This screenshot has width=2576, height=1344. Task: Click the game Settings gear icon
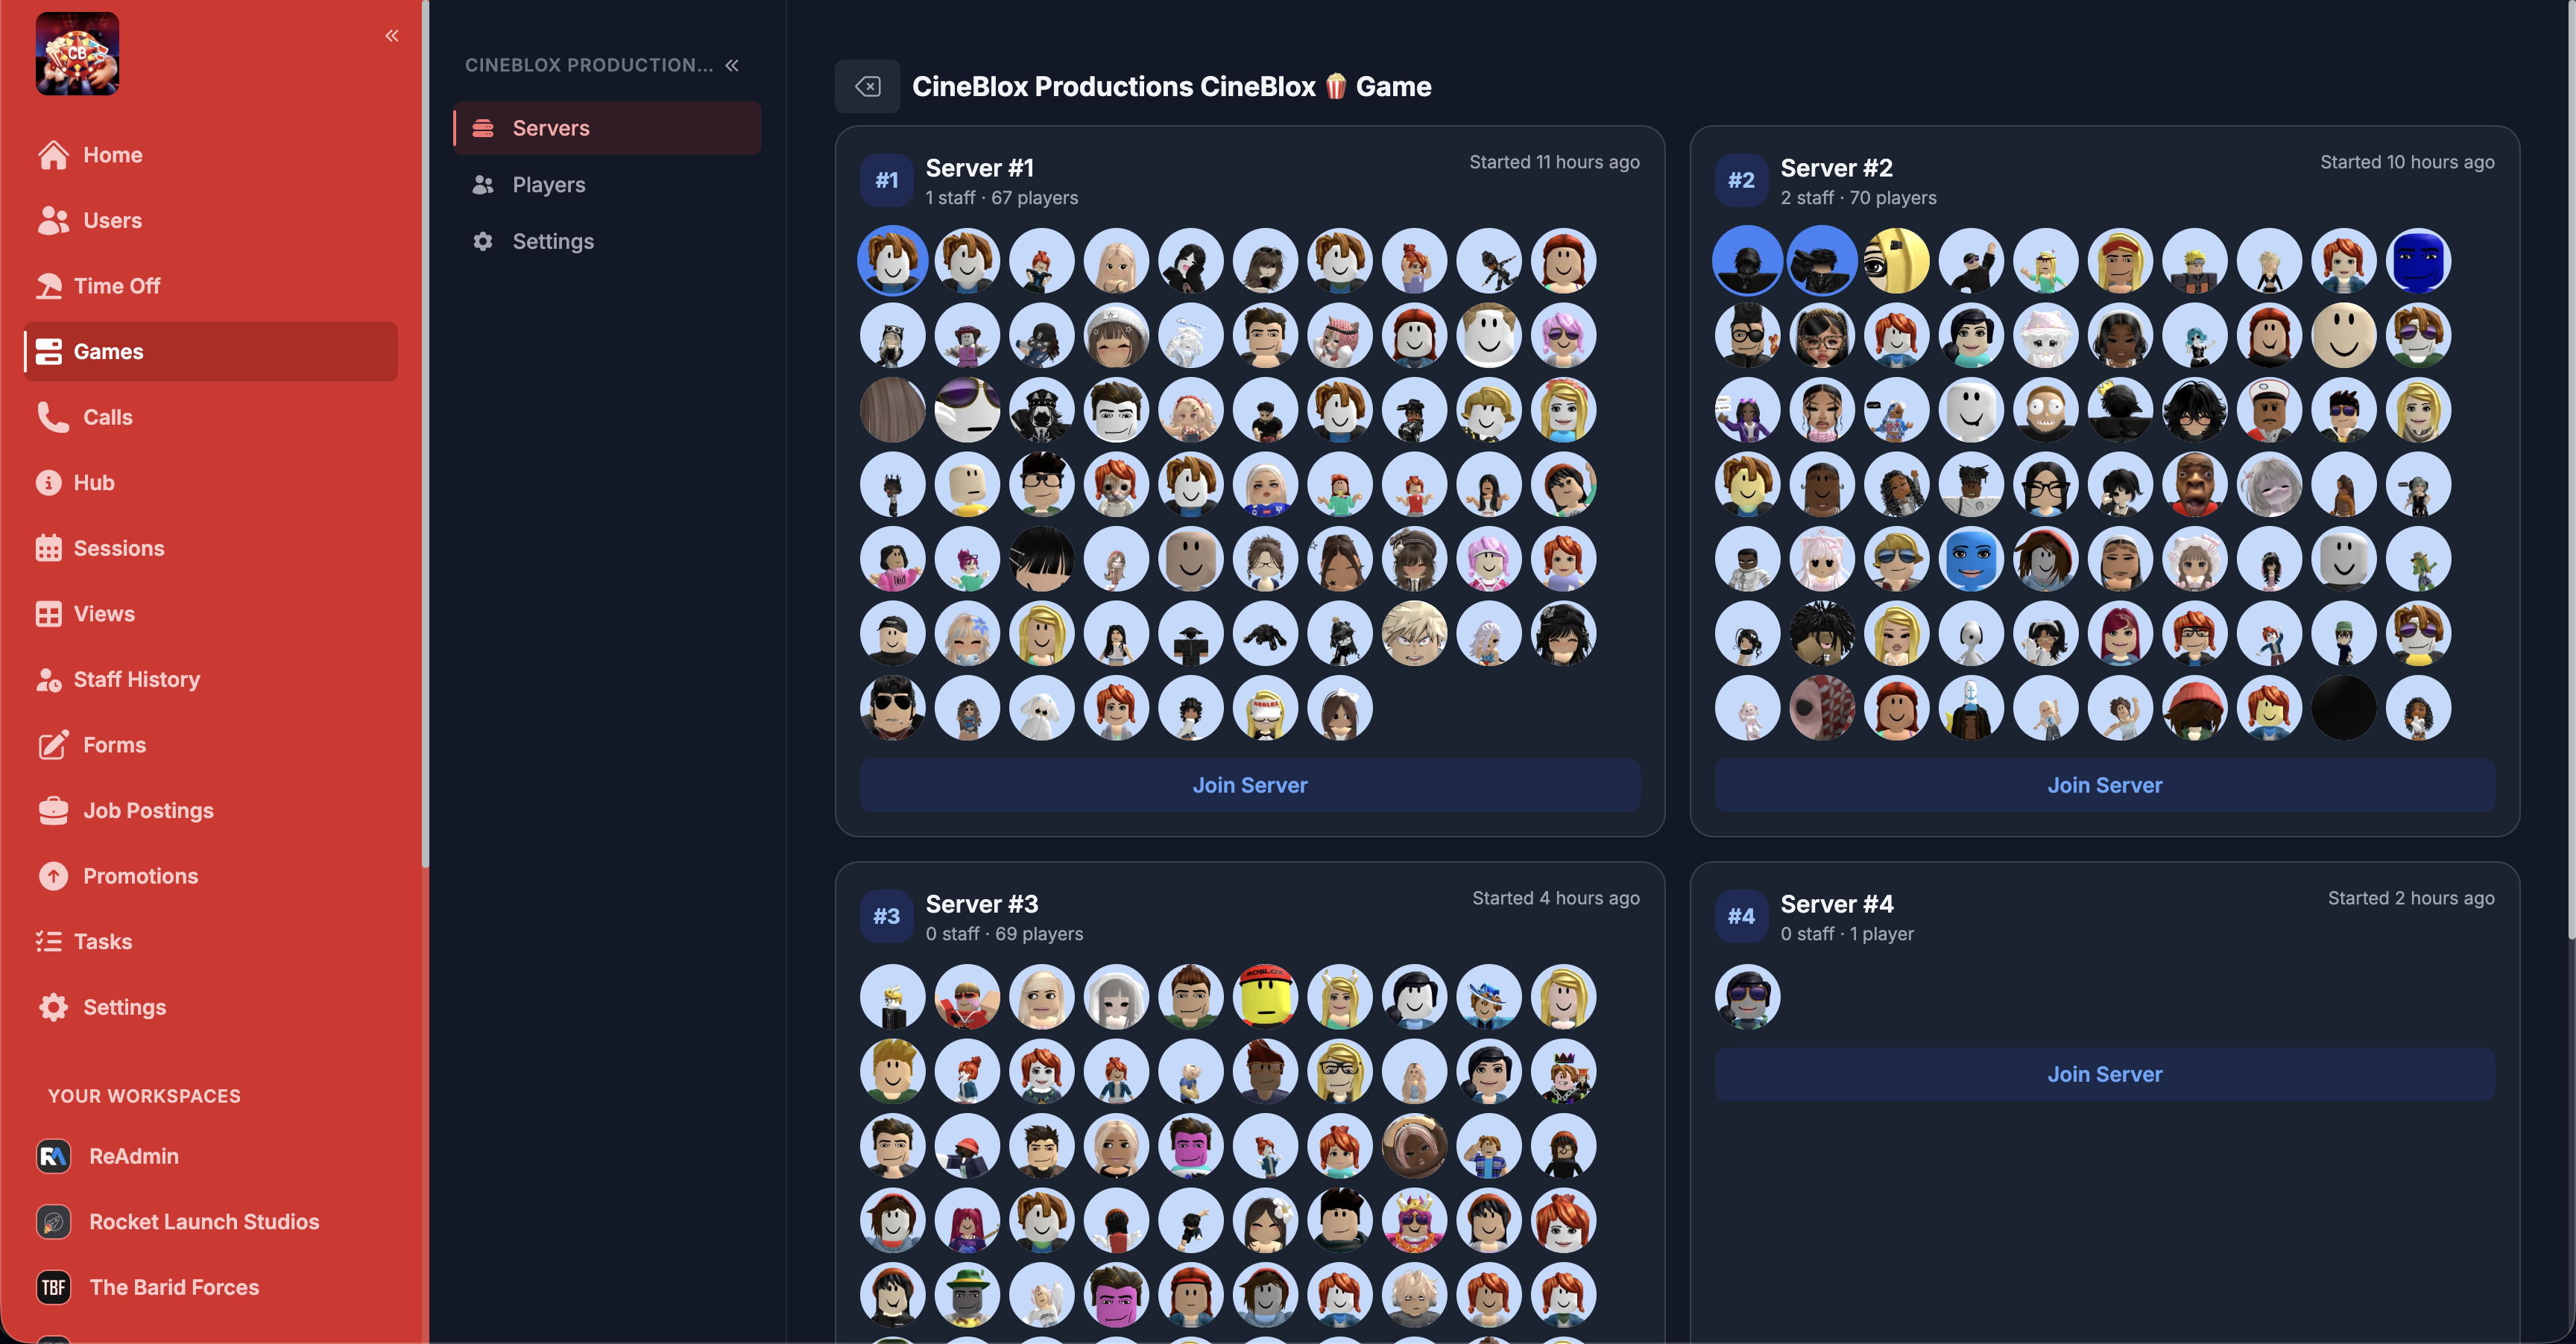click(x=483, y=241)
